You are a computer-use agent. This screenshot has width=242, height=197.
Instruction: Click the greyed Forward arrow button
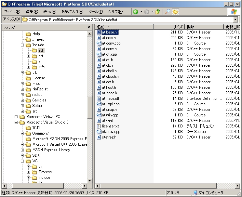(x=146, y=12)
